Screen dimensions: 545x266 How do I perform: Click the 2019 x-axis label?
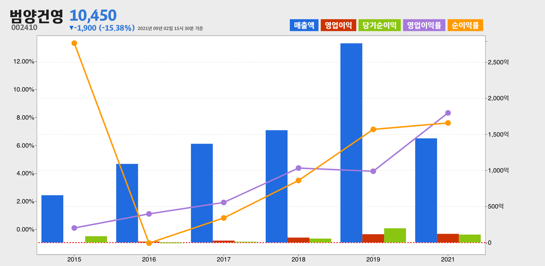tap(373, 259)
